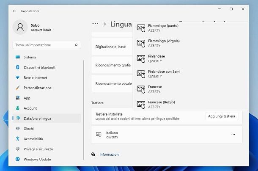The height and width of the screenshot is (171, 258).
Task: Click the Rete e Internet wifi icon
Action: (x=18, y=77)
